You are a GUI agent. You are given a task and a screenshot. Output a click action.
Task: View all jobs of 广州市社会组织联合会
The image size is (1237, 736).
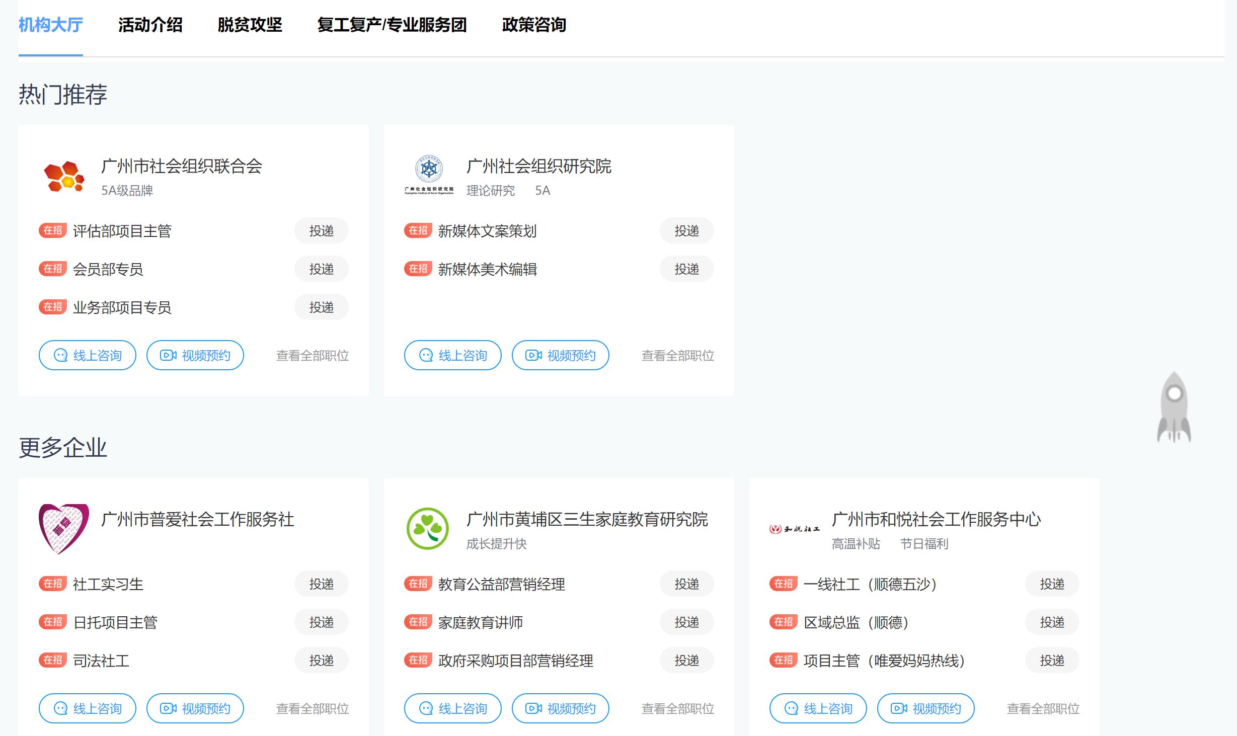point(313,356)
